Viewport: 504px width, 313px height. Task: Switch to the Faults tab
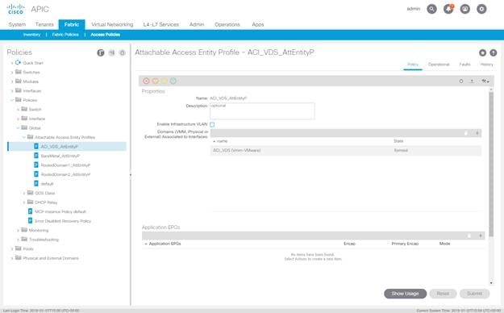(x=464, y=65)
